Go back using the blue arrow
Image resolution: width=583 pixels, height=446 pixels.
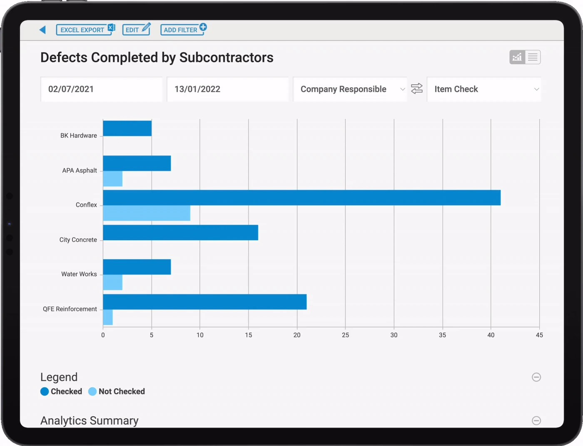tap(42, 30)
